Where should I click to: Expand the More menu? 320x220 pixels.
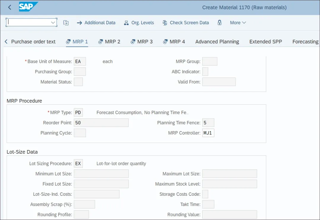click(238, 23)
